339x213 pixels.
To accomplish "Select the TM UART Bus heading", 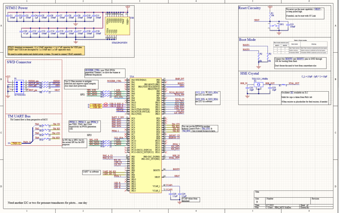I will click(19, 116).
